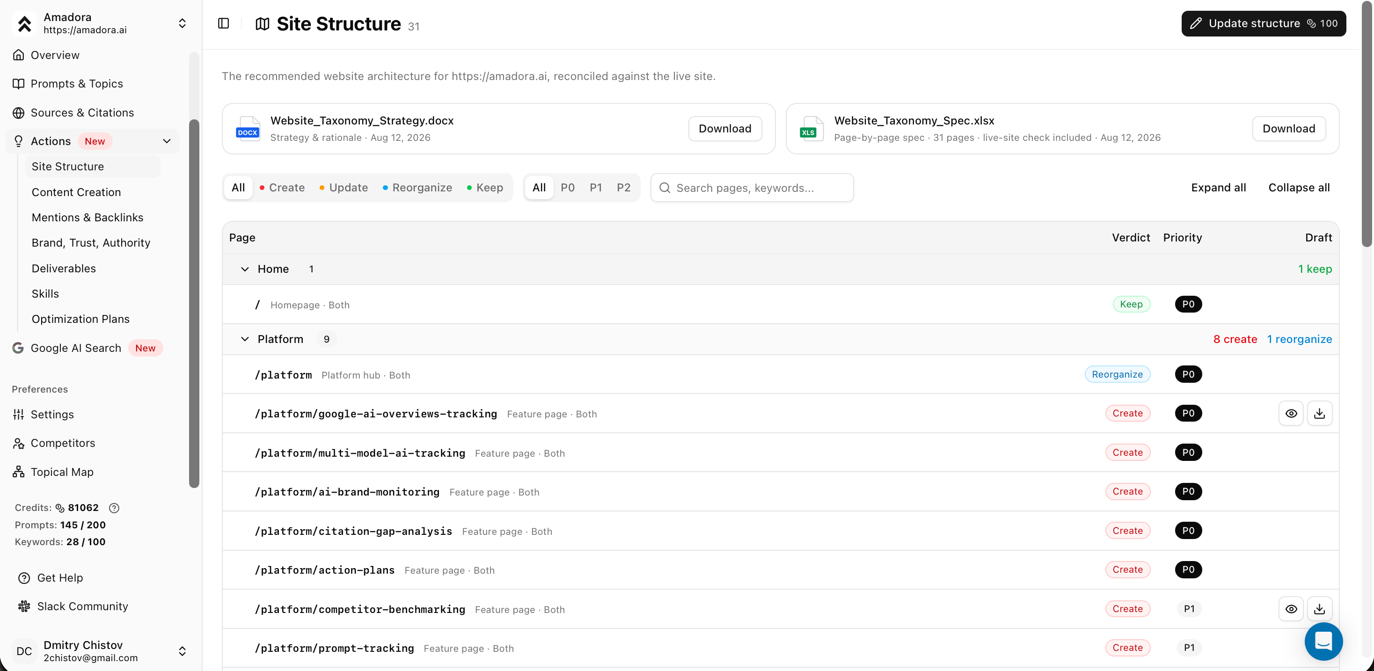Filter pages by Create verdict

[x=282, y=188]
